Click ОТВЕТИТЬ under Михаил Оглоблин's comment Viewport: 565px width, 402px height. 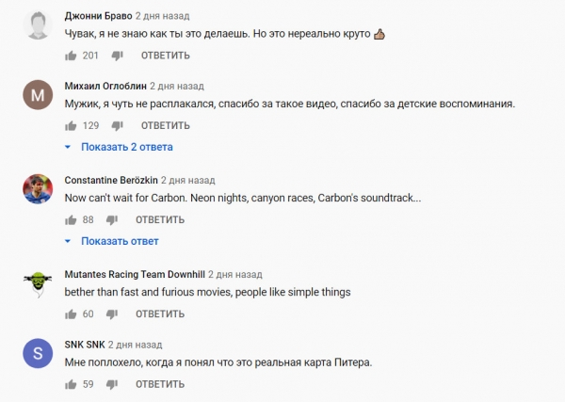click(x=166, y=126)
